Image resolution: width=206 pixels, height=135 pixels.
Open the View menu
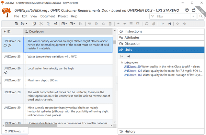click(x=34, y=16)
